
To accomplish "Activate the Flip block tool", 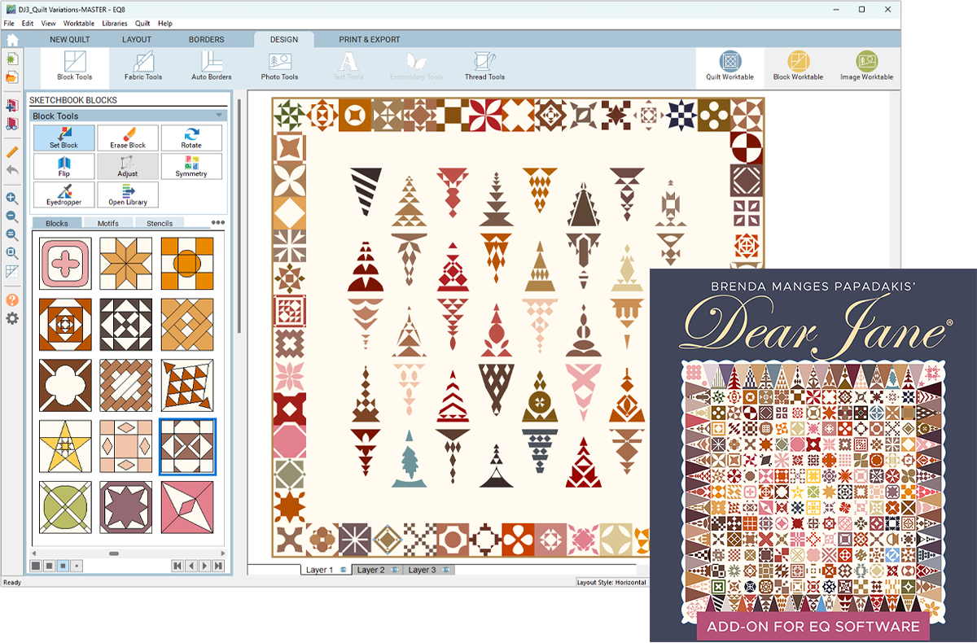I will (x=64, y=166).
